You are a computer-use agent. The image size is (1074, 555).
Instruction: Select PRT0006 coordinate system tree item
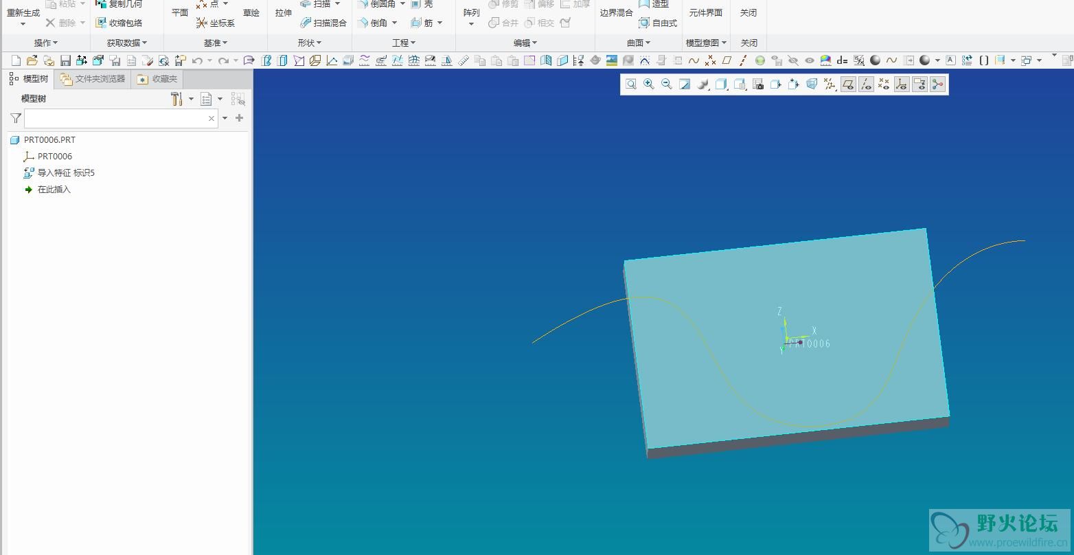[x=48, y=156]
